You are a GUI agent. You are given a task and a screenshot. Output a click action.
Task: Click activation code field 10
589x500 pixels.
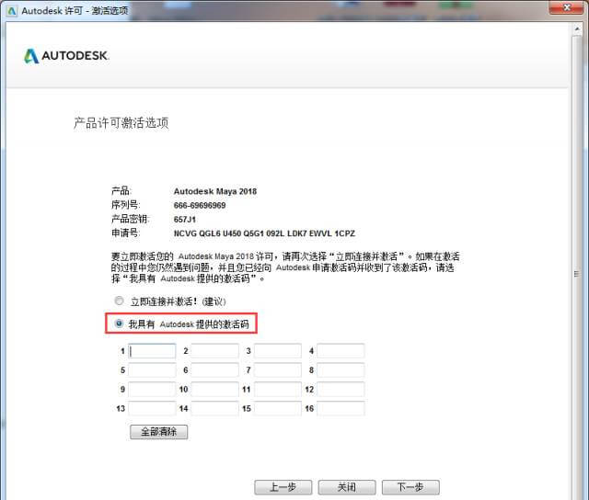[214, 389]
